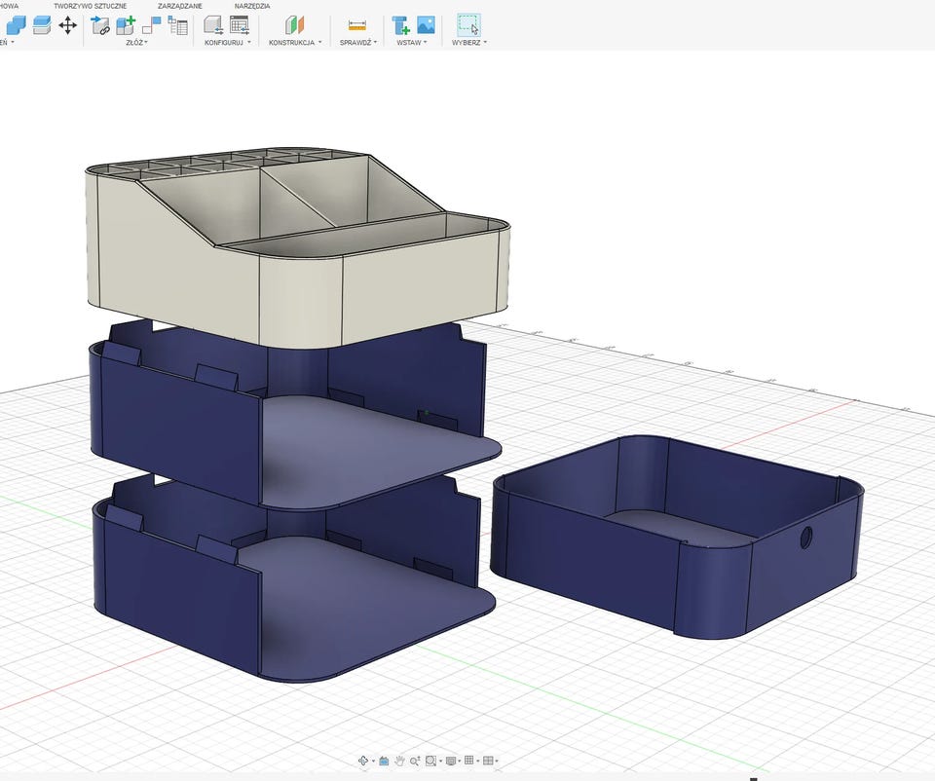This screenshot has height=781, width=935.
Task: Open the ZŁÓŻ dropdown menu
Action: click(136, 43)
